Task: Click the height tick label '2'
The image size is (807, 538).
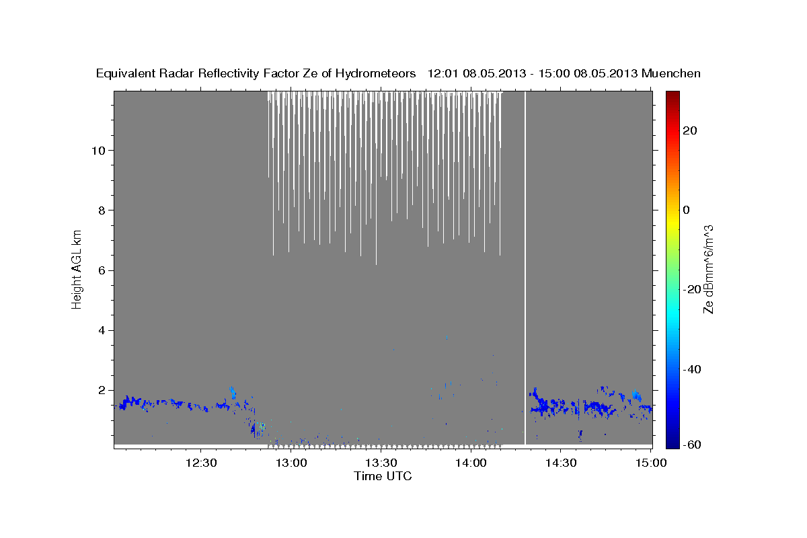Action: [100, 390]
